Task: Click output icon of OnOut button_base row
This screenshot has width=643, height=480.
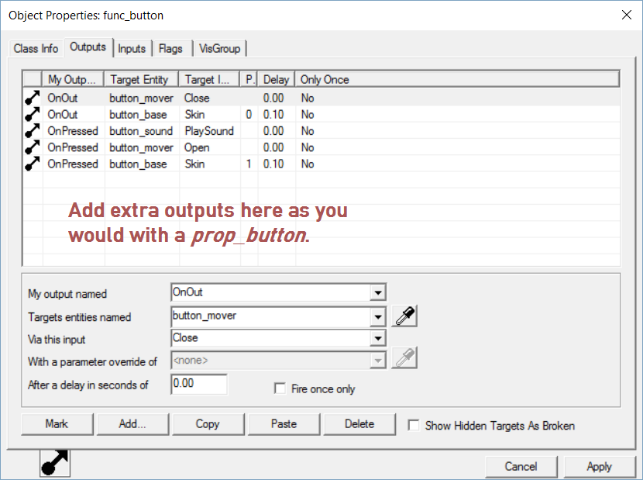Action: click(x=33, y=114)
